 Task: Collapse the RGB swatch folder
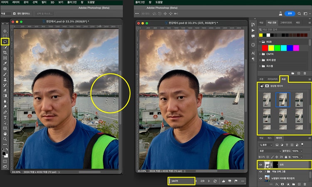pos(260,42)
